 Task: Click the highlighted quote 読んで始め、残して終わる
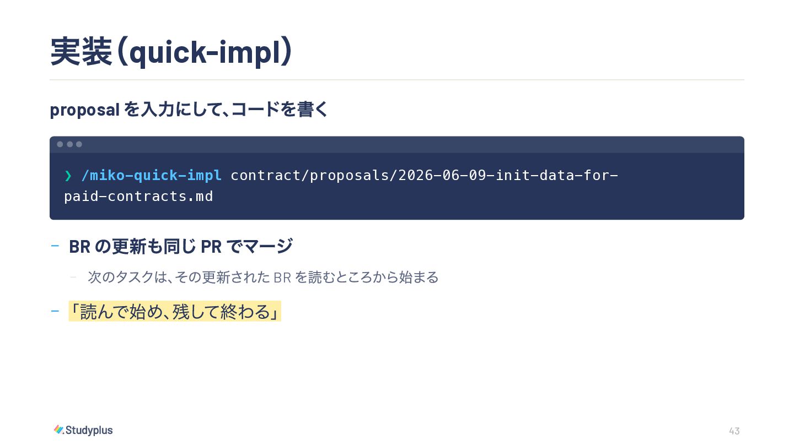pyautogui.click(x=175, y=312)
